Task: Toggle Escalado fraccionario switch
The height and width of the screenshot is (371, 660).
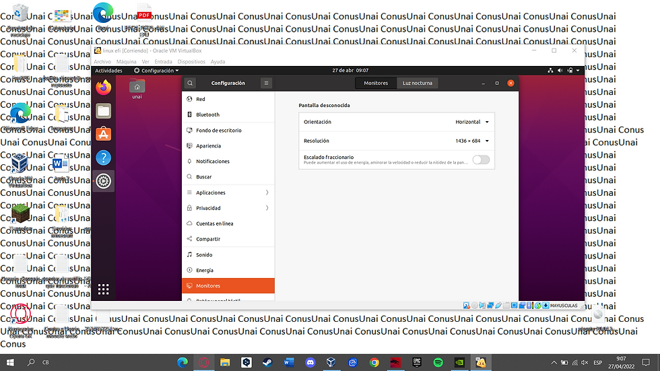Action: 481,160
